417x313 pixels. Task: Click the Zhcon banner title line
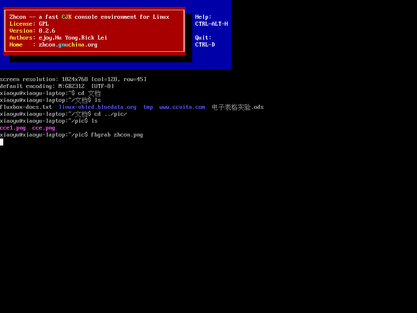[89, 17]
